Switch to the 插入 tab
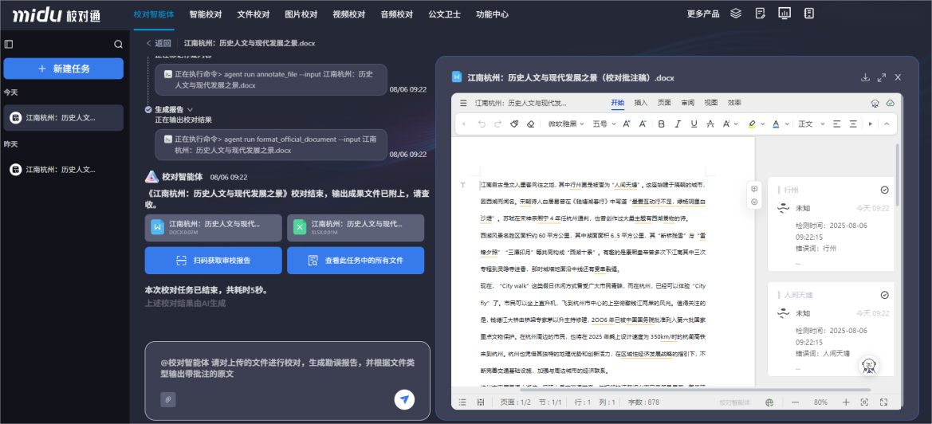Viewport: 932px width, 424px height. point(641,103)
